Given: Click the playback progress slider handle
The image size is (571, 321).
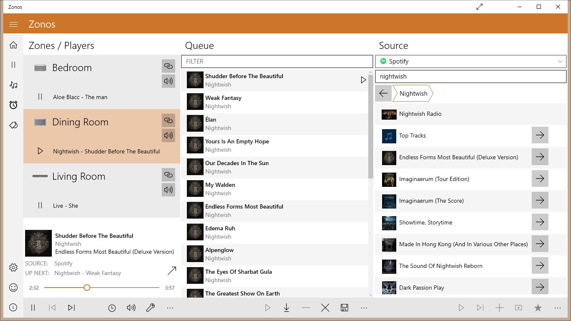Looking at the screenshot, I should [x=87, y=288].
